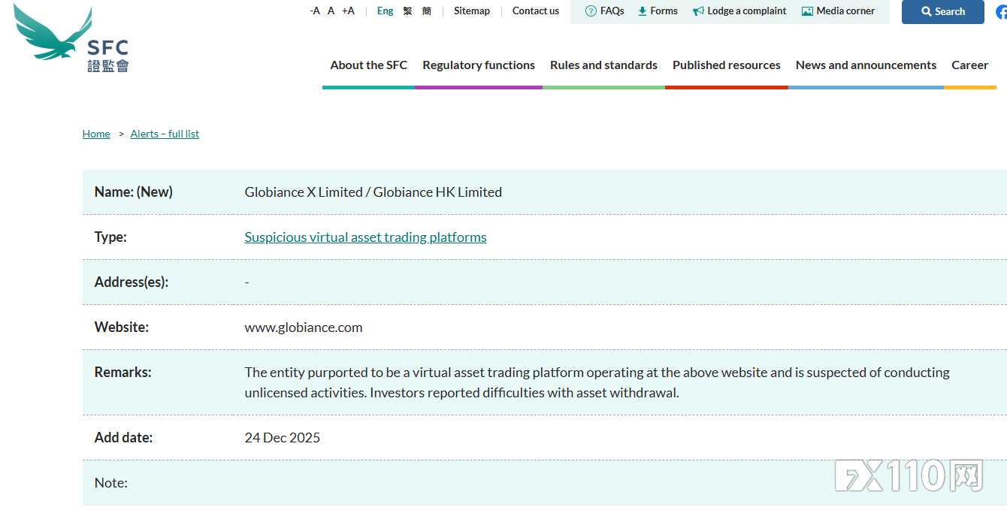This screenshot has height=510, width=1007.
Task: Decrease font size with -A
Action: pyautogui.click(x=315, y=11)
